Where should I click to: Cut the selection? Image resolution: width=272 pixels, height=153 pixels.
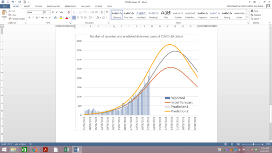coord(12,11)
